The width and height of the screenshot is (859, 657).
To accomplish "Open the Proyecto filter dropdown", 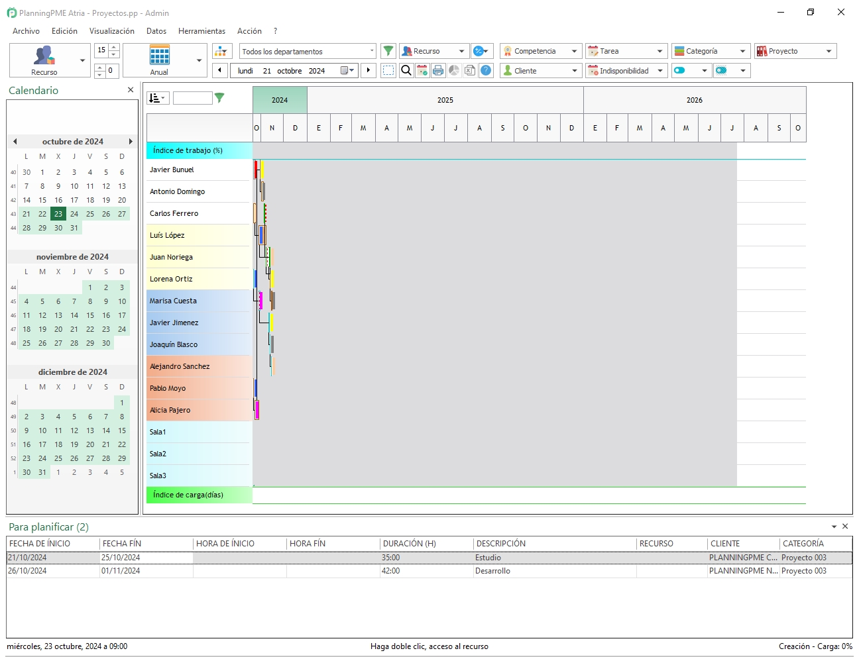I will click(x=795, y=51).
